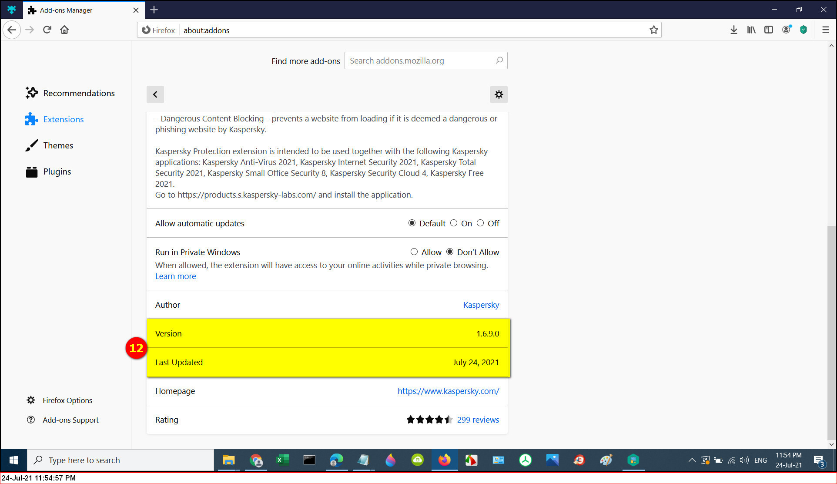837x484 pixels.
Task: Open the Learn more link
Action: 176,276
